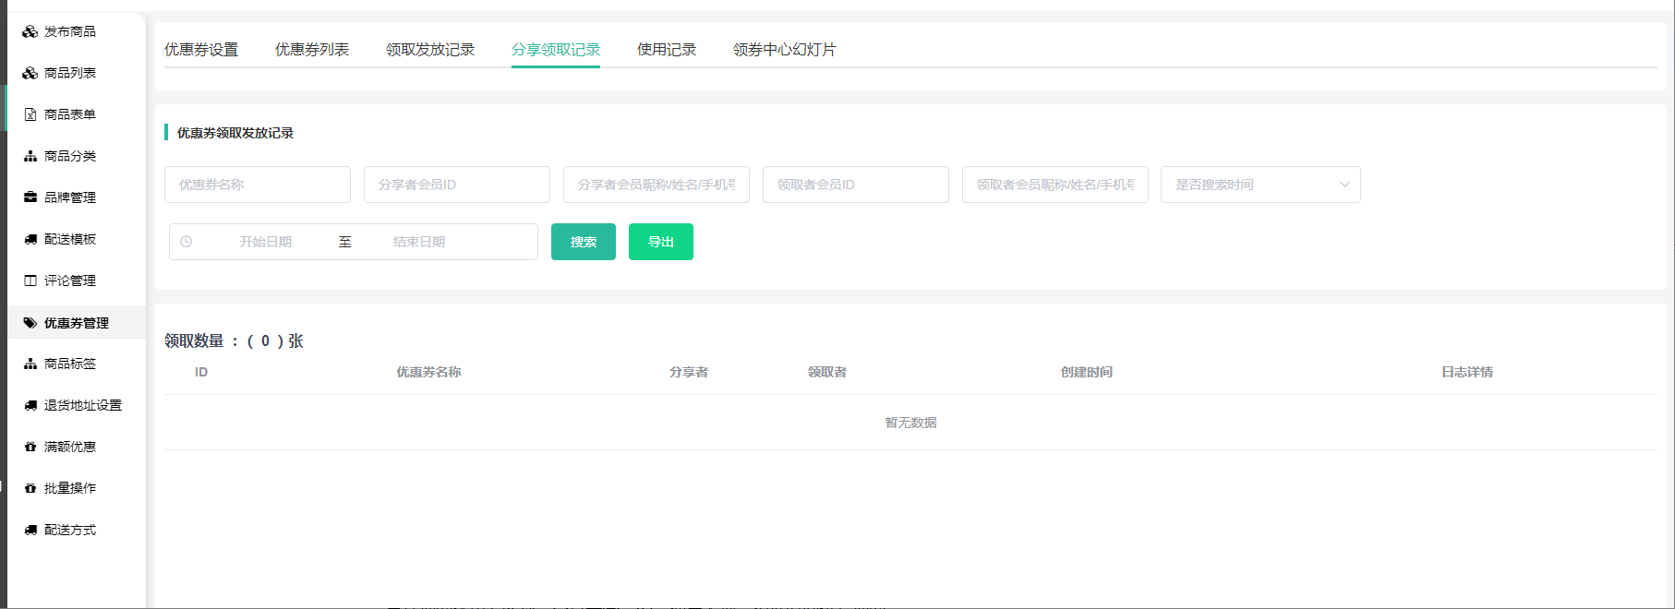Click the 商品分类 hierarchy icon
1675x609 pixels.
[x=30, y=156]
